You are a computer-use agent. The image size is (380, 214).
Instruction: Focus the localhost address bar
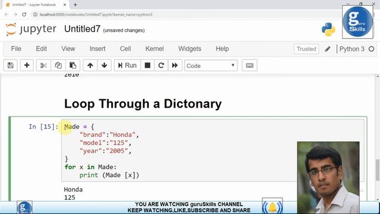coord(96,14)
